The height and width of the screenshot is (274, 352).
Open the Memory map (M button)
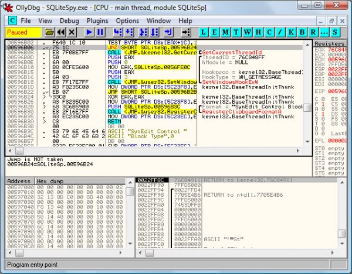(225, 32)
